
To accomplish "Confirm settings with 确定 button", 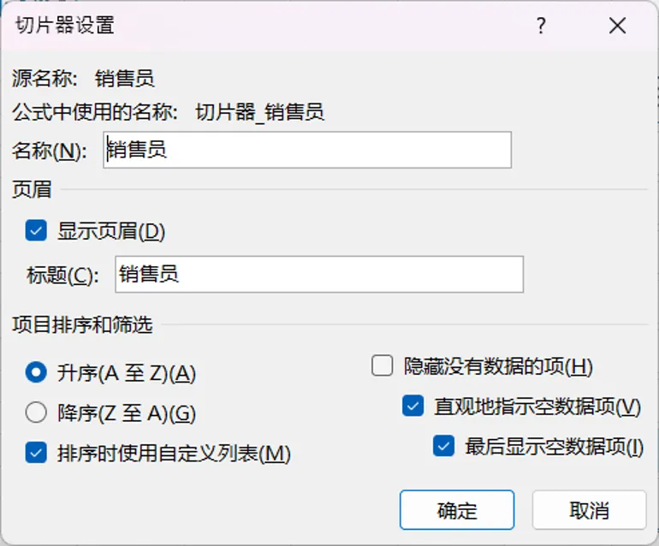I will point(457,510).
